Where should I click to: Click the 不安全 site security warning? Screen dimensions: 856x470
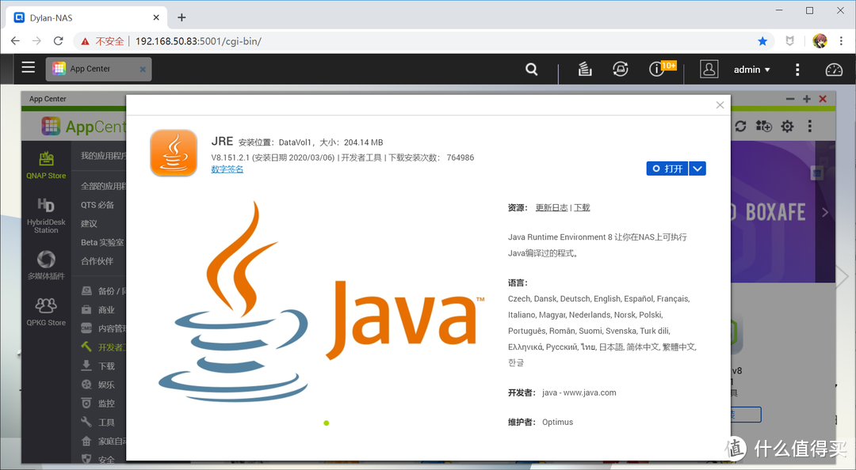click(102, 41)
